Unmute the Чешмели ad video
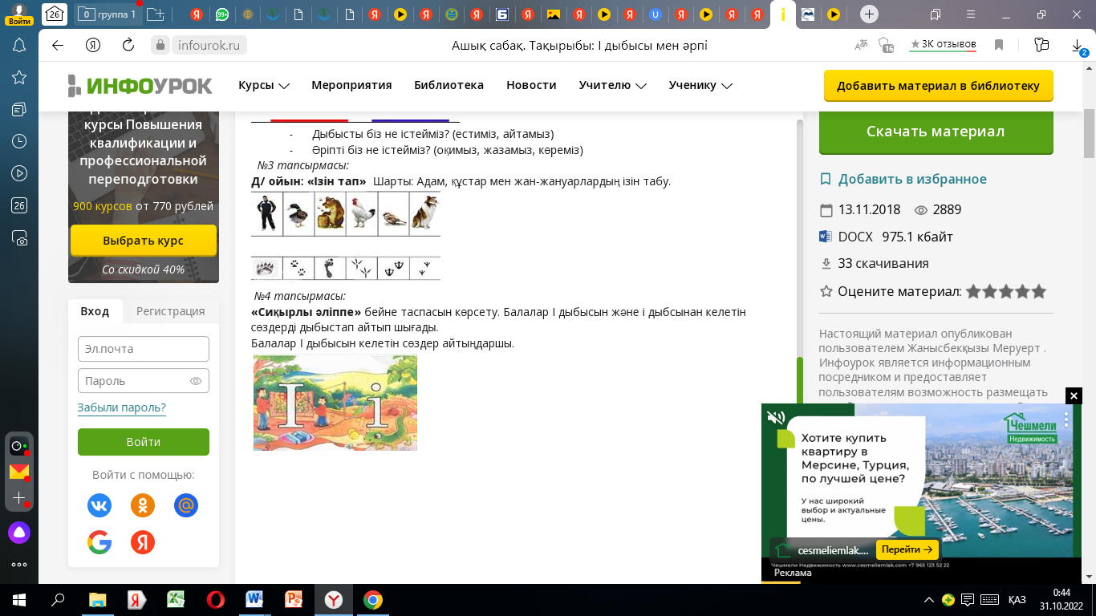Viewport: 1096px width, 616px height. tap(776, 417)
